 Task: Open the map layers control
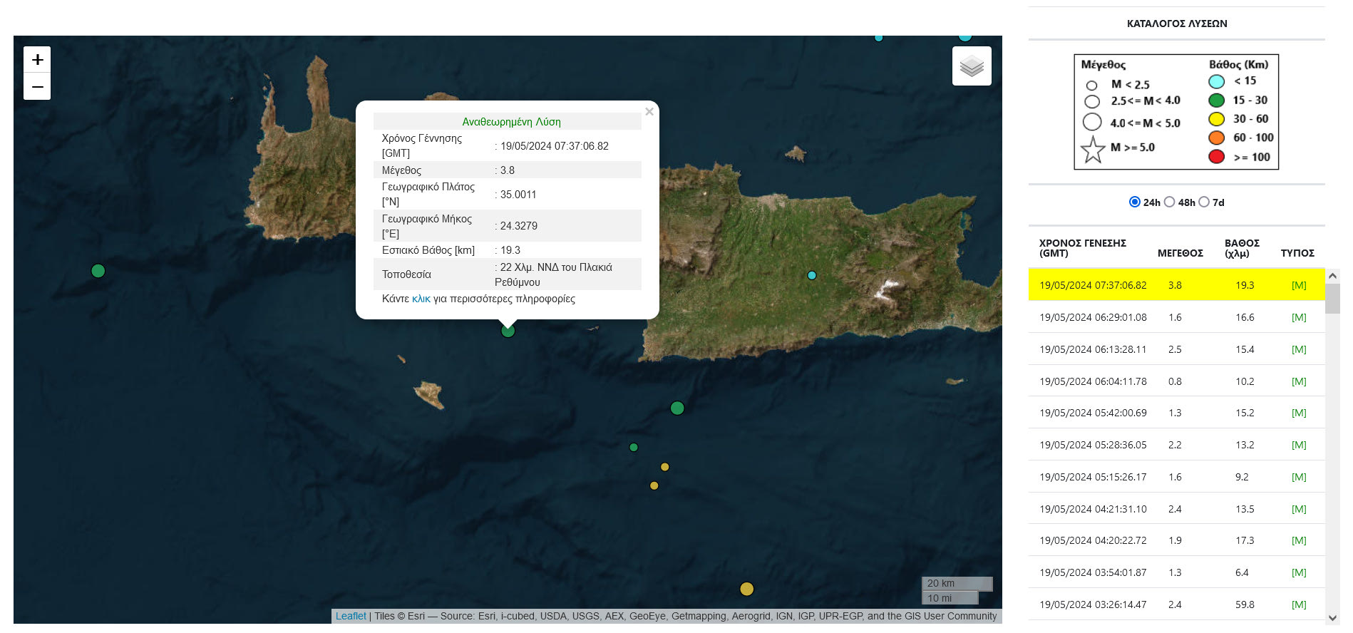[x=972, y=66]
